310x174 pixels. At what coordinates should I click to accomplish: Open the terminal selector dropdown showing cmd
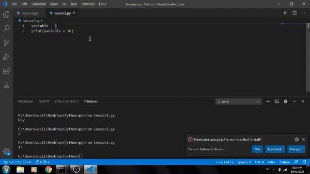[x=238, y=102]
